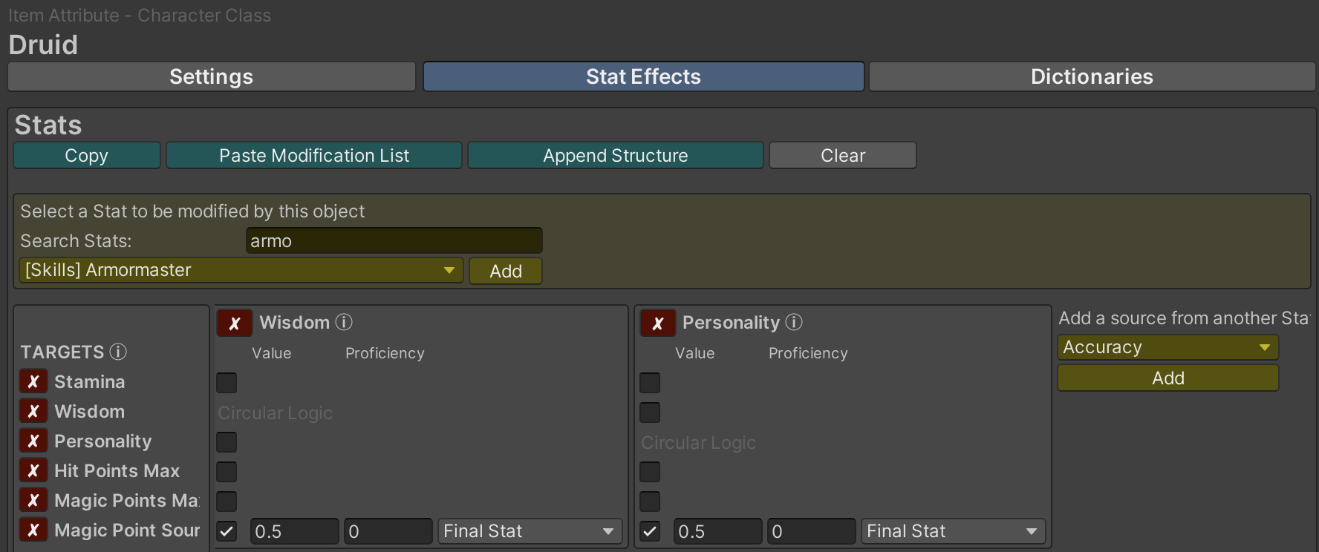
Task: Remove the Stamina target with its X icon
Action: click(33, 381)
